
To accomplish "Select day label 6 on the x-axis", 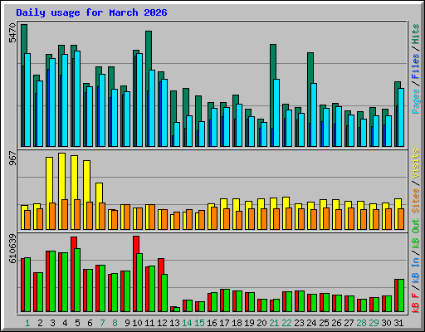I will [90, 323].
